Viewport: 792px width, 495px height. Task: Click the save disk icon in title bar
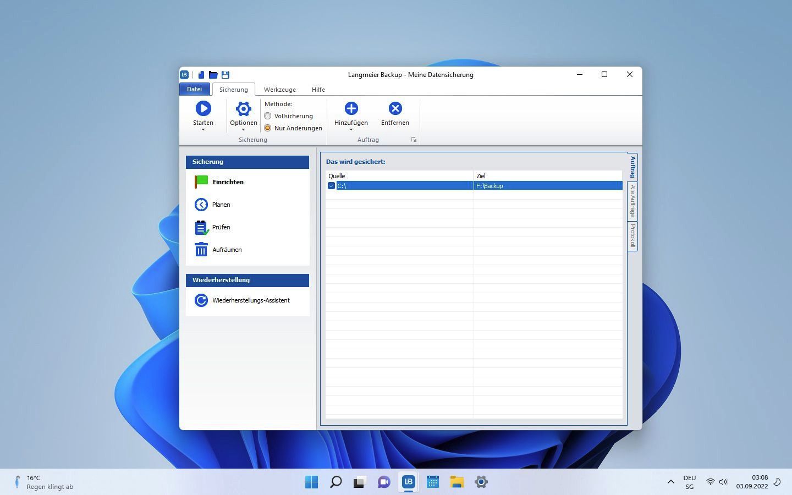(x=226, y=75)
